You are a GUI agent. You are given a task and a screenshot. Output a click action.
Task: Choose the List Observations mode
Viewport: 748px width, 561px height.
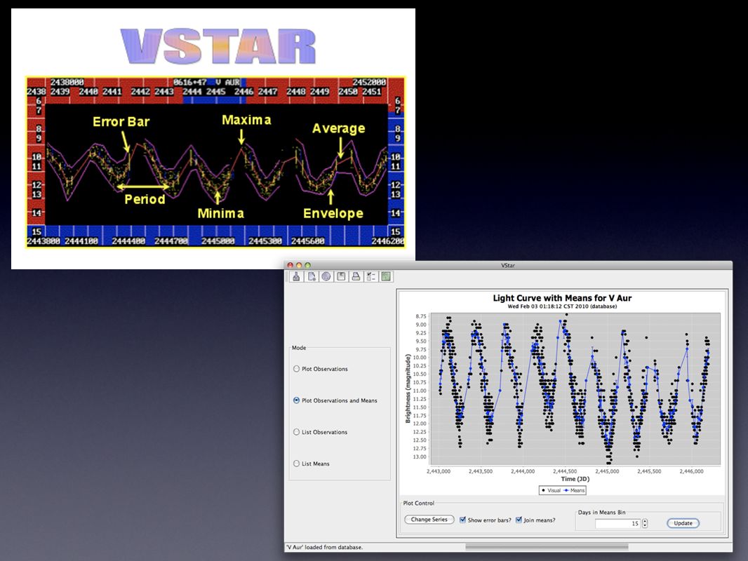320,432
